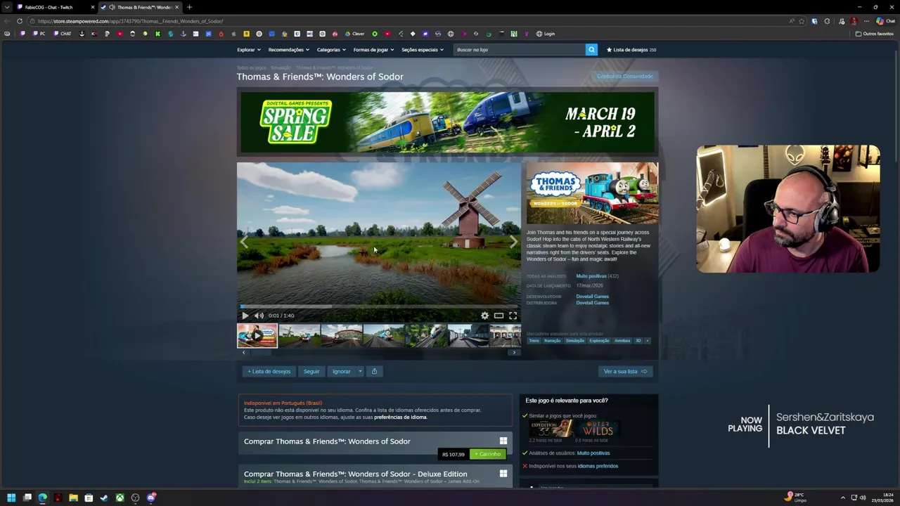Open File Explorer from taskbar
900x506 pixels.
tap(73, 498)
